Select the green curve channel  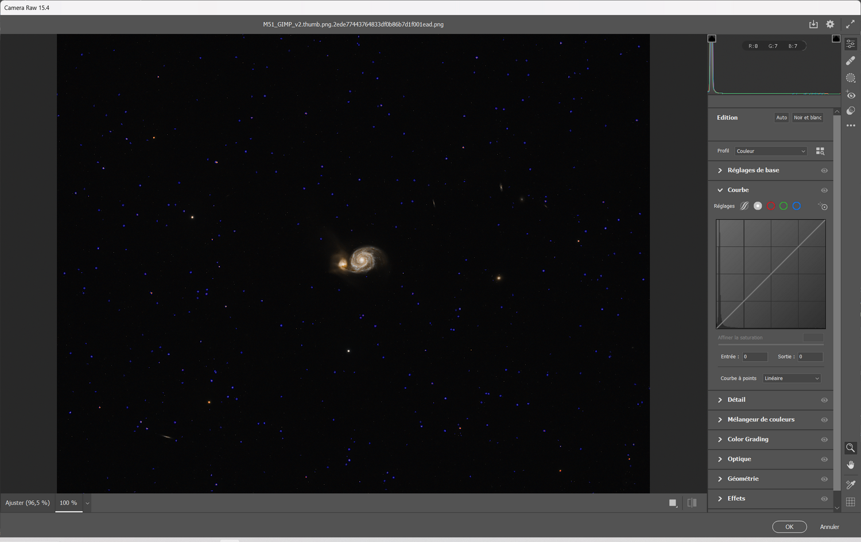[x=784, y=206]
